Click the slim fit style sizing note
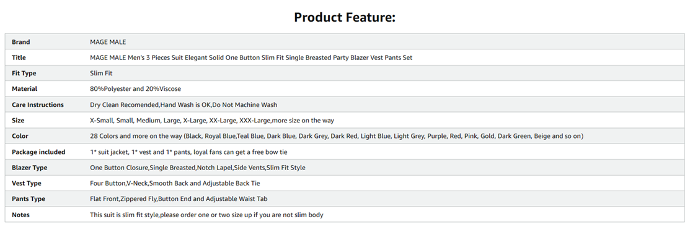This screenshot has height=227, width=690. [207, 215]
